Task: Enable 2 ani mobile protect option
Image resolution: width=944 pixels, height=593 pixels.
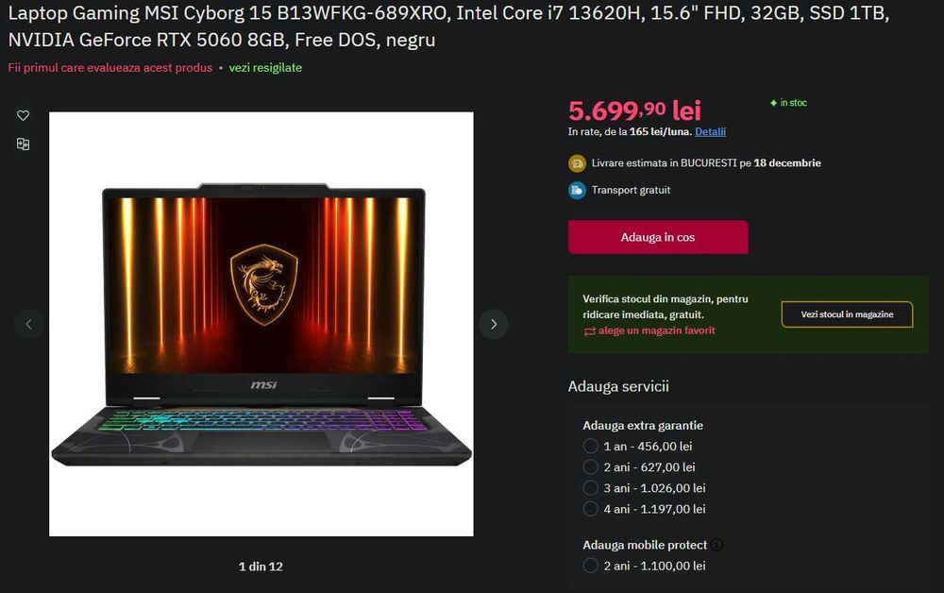Action: [x=590, y=566]
